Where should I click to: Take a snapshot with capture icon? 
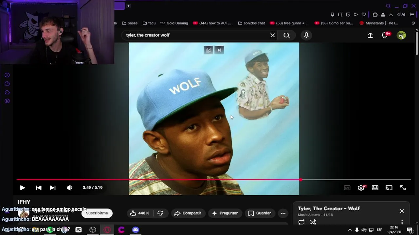340,14
